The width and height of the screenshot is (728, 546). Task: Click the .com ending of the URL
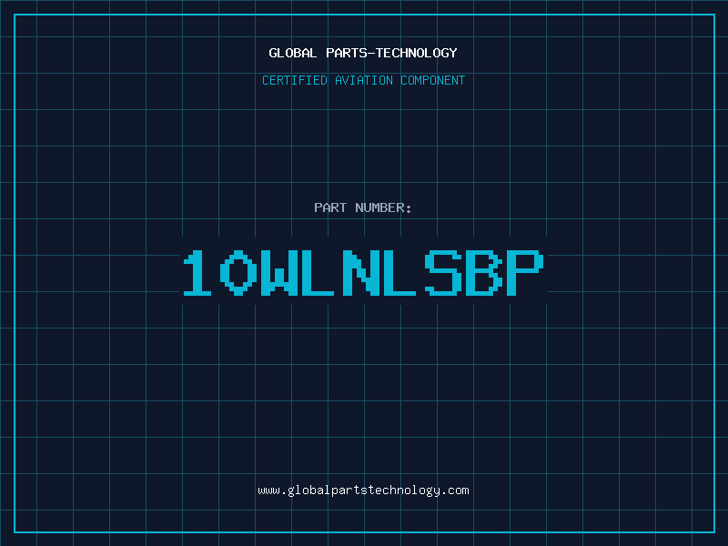[x=459, y=490]
